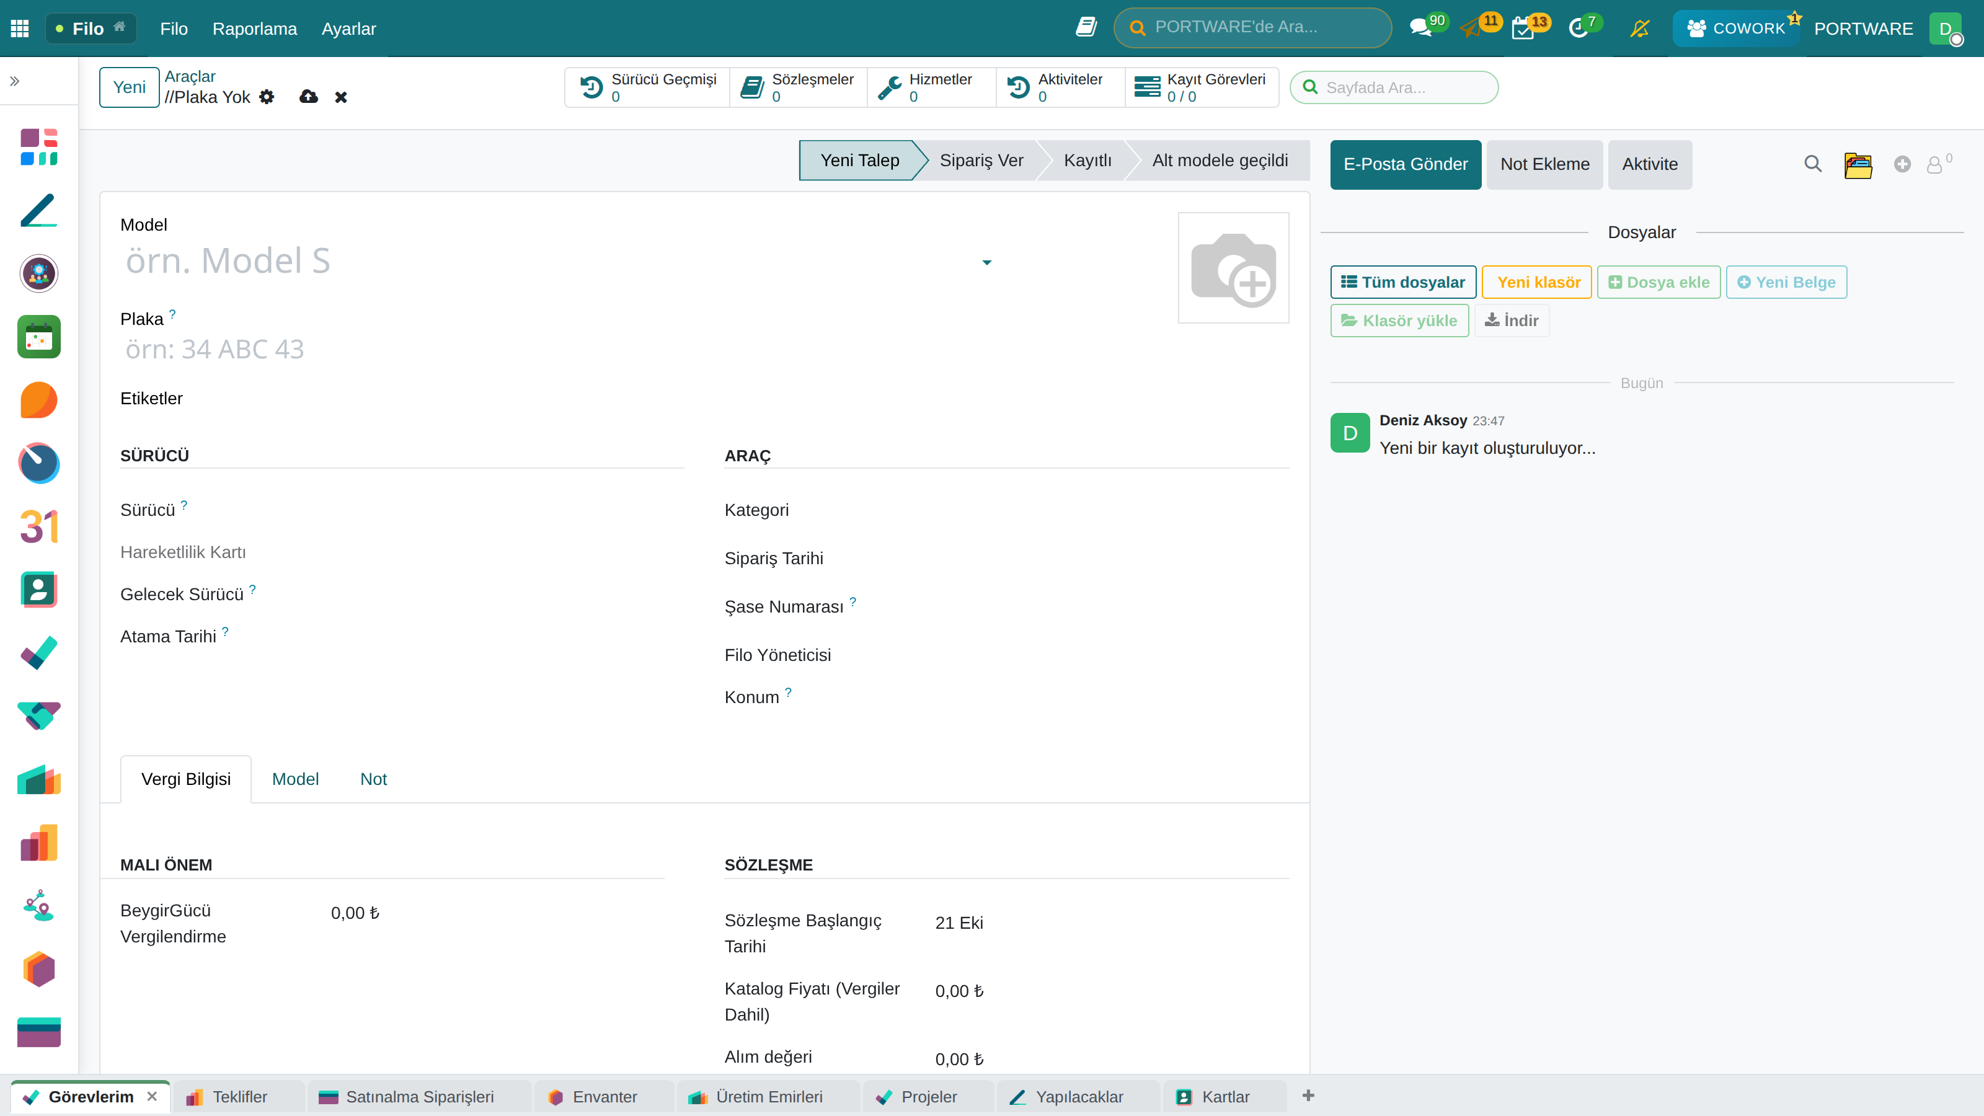The image size is (1984, 1116).
Task: Click the cloud upload save icon
Action: pos(309,97)
